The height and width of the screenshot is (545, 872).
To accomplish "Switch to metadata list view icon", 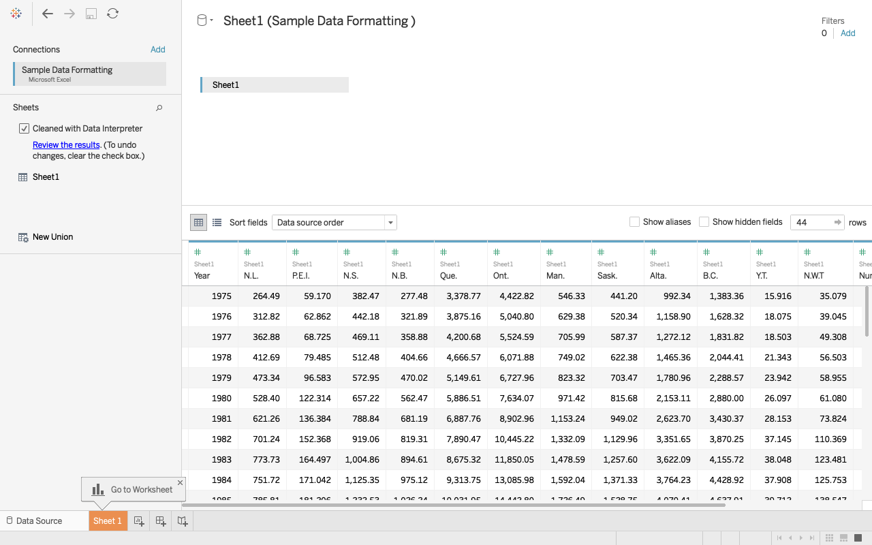I will [x=217, y=222].
